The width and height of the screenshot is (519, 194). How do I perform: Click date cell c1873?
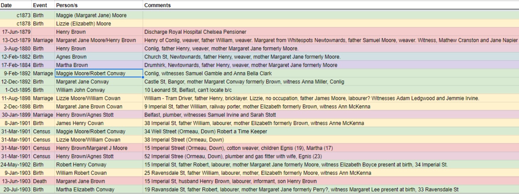coord(16,16)
